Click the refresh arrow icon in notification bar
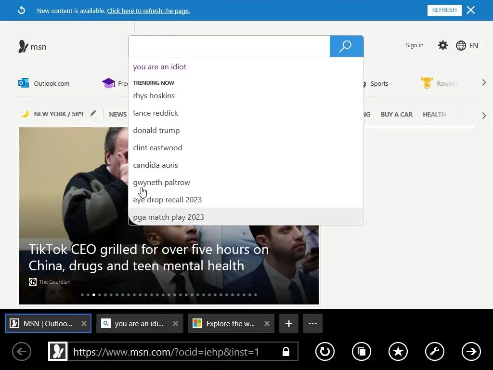 point(21,11)
